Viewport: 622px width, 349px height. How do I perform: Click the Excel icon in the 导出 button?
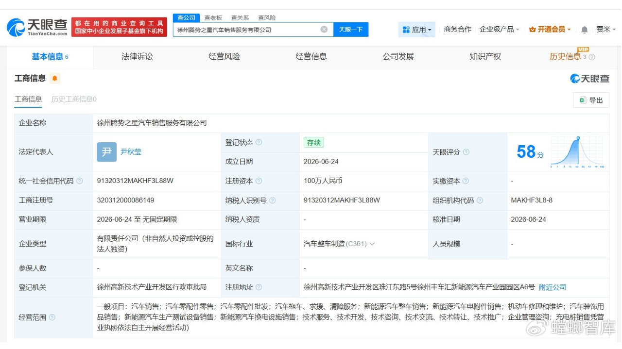(x=582, y=100)
